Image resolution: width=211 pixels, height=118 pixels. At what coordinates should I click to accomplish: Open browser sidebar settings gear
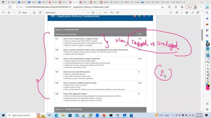207,109
